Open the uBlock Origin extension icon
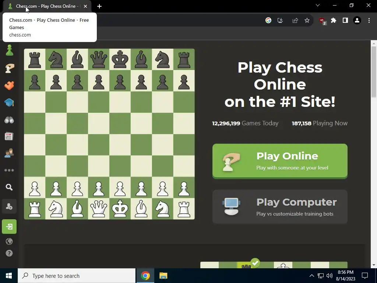 (x=323, y=21)
